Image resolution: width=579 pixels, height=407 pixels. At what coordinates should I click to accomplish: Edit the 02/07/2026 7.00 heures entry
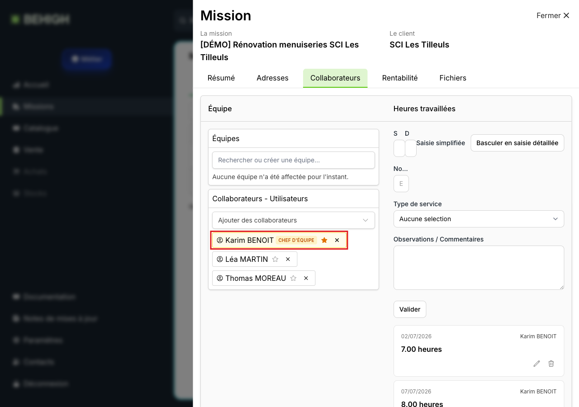pyautogui.click(x=536, y=364)
